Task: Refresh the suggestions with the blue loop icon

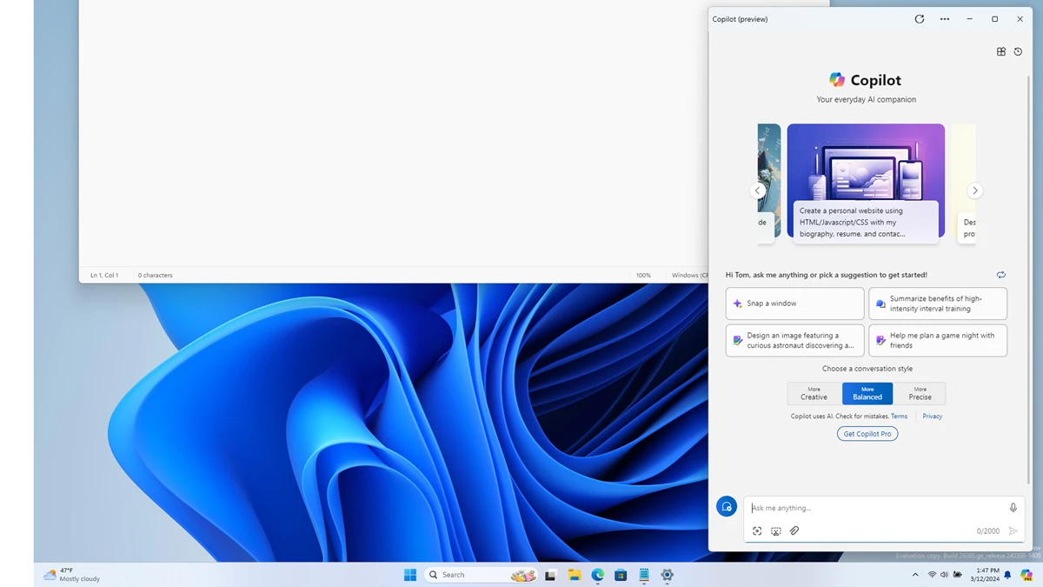Action: 1001,275
